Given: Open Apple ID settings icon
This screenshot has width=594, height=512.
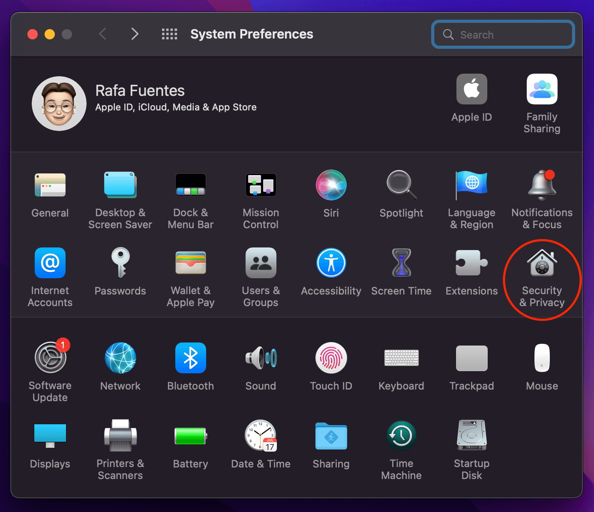Looking at the screenshot, I should 472,89.
